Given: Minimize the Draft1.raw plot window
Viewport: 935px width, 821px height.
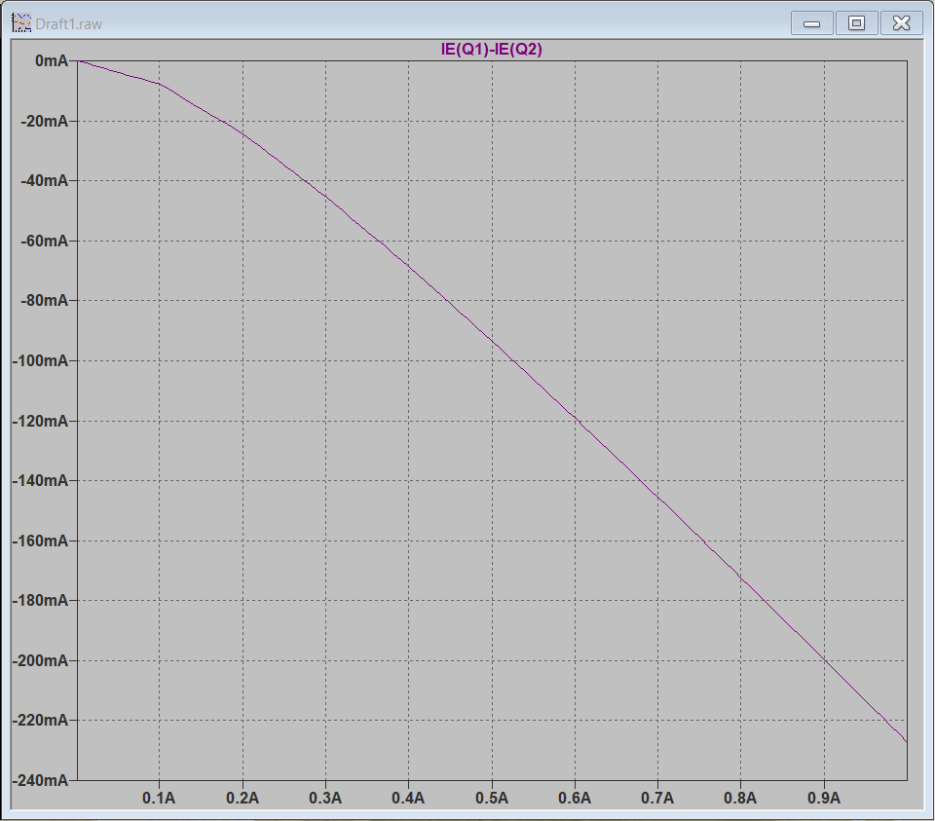Looking at the screenshot, I should click(x=811, y=23).
